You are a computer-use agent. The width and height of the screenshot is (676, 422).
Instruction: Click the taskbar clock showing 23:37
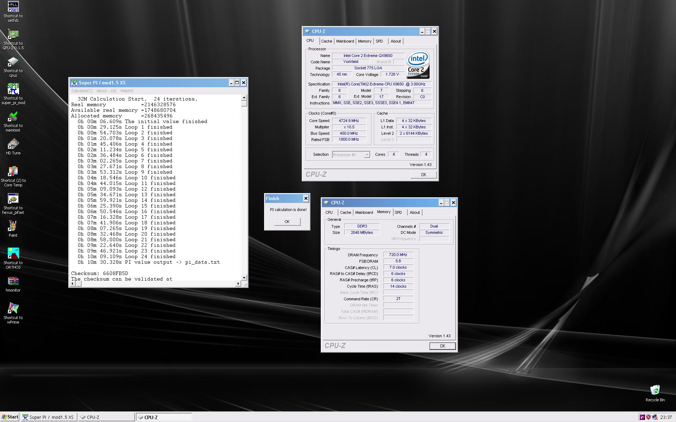pyautogui.click(x=666, y=417)
